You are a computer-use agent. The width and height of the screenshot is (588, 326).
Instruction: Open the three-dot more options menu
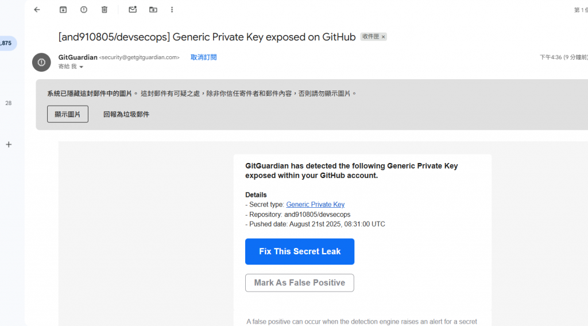[172, 10]
